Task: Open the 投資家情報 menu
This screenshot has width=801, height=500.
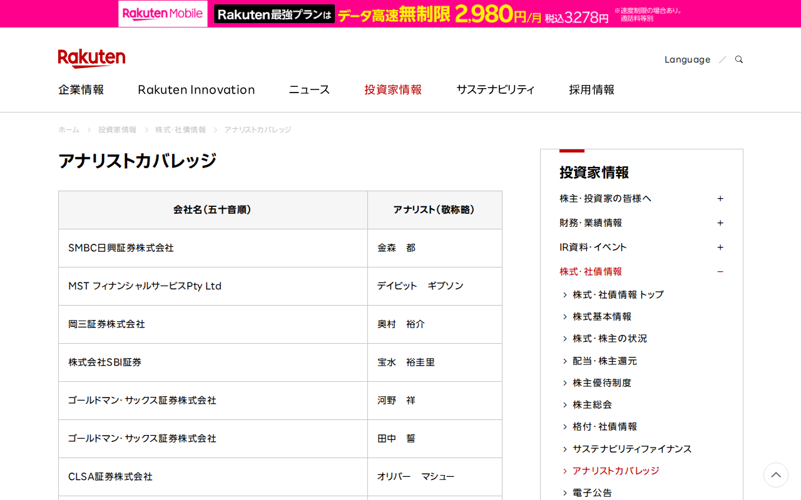Action: (x=393, y=89)
